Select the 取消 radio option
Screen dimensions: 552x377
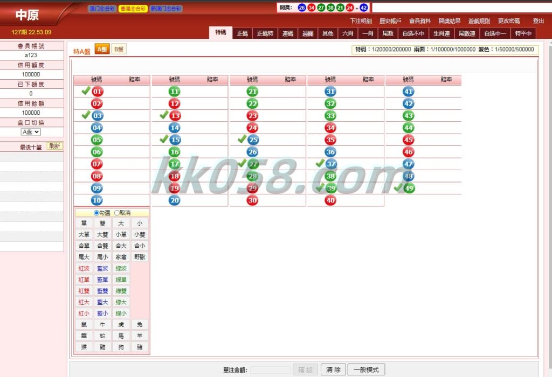click(117, 213)
